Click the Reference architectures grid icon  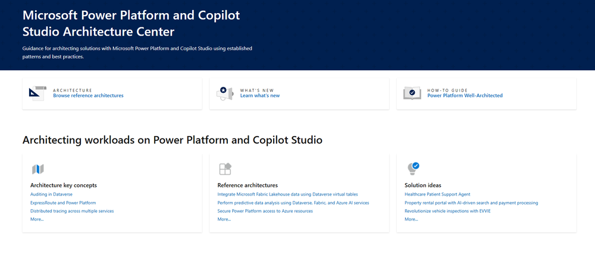pyautogui.click(x=225, y=169)
